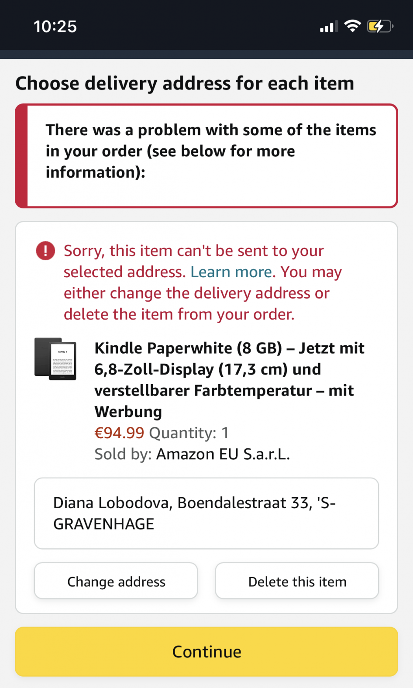This screenshot has height=688, width=413.
Task: Tap the Quantity: 1 label
Action: (189, 433)
